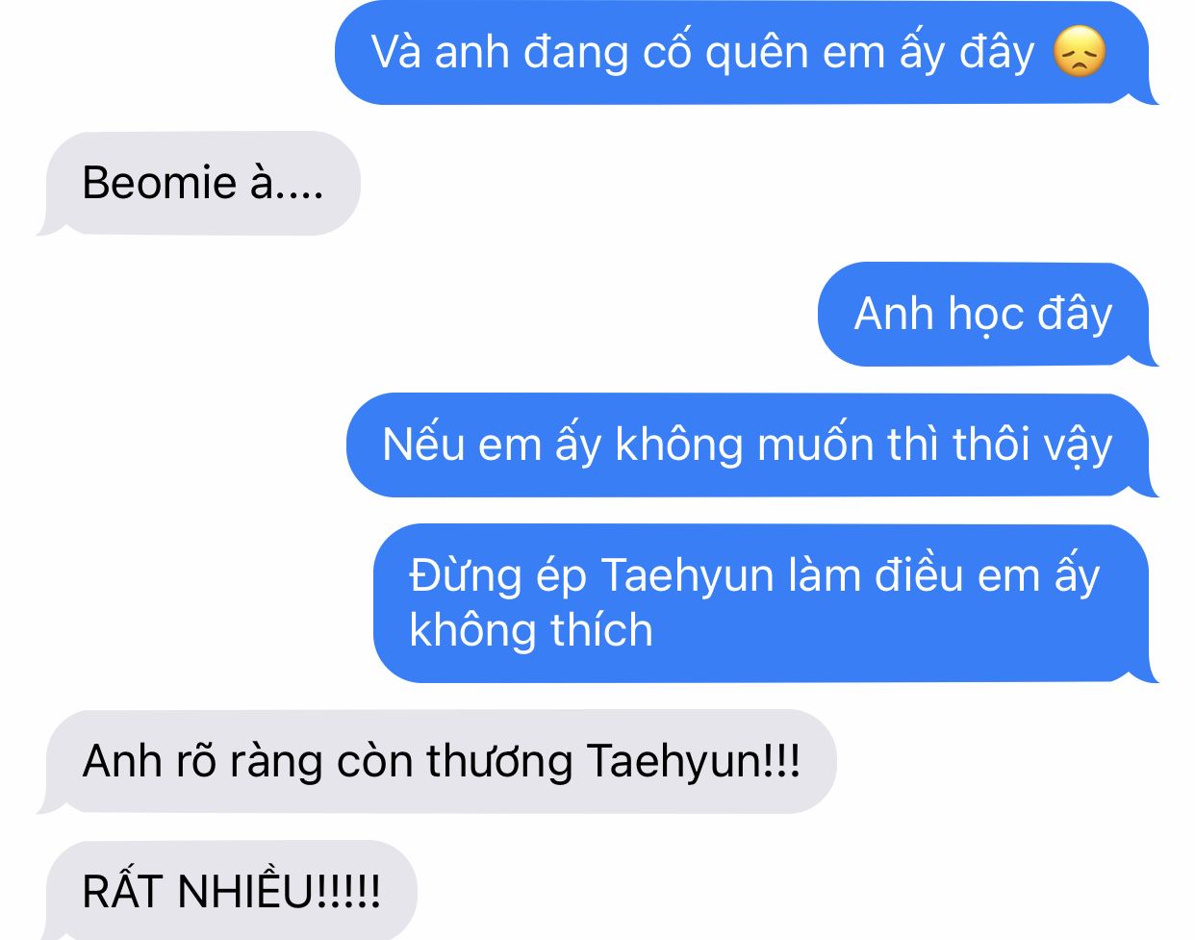Click the word 'Taehyun' in the blue bubble
The image size is (1195, 940).
coord(687,575)
